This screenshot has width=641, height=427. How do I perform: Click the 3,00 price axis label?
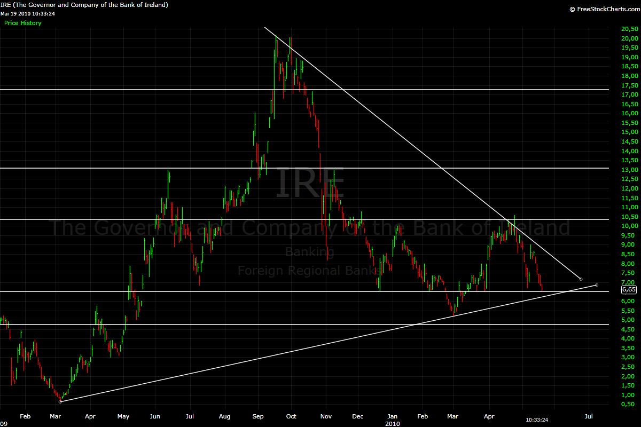click(x=629, y=357)
